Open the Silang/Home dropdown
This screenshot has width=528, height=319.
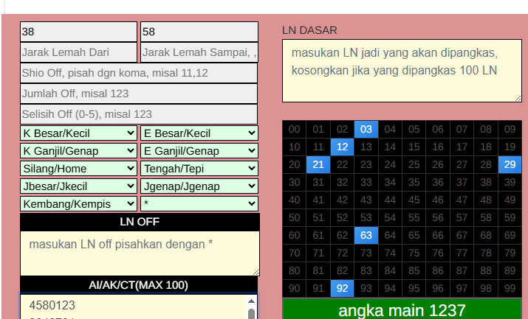79,168
